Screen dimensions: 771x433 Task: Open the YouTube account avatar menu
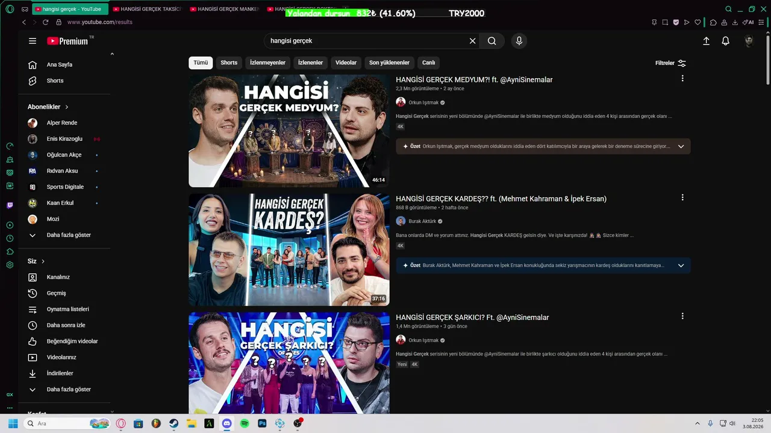point(749,41)
